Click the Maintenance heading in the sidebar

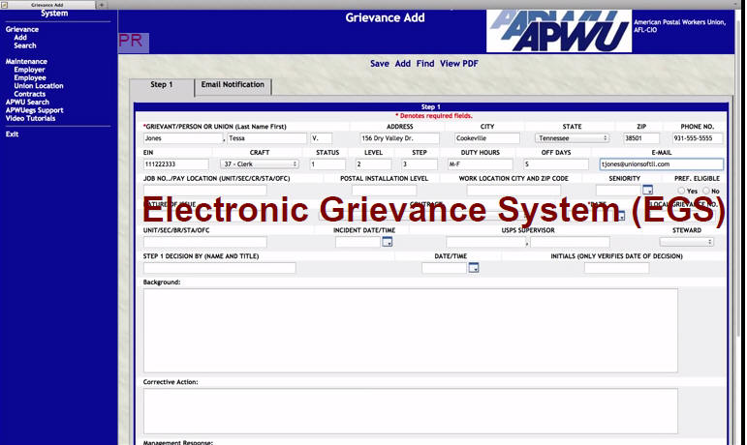[26, 62]
